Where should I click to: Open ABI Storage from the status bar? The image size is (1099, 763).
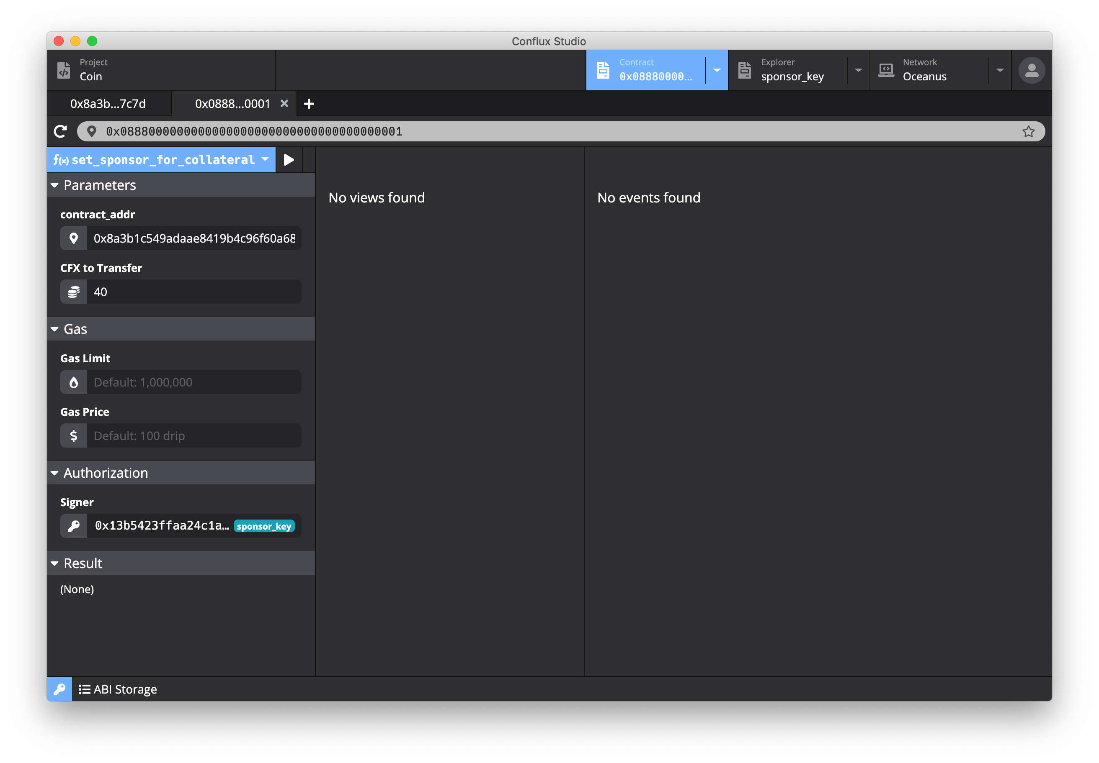click(x=118, y=689)
